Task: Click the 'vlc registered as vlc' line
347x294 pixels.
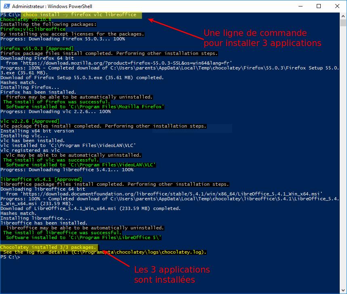Action: tap(30, 151)
